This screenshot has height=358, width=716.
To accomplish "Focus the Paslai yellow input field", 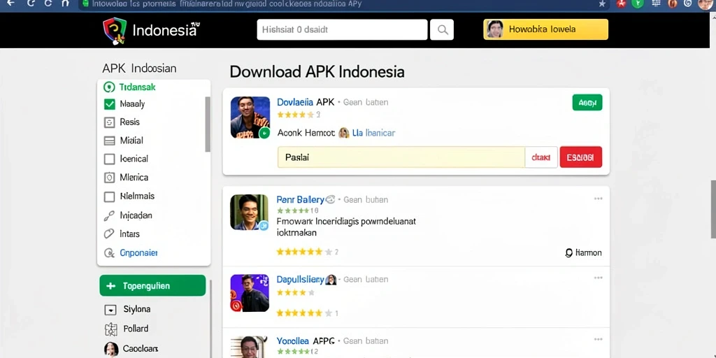I will 401,157.
